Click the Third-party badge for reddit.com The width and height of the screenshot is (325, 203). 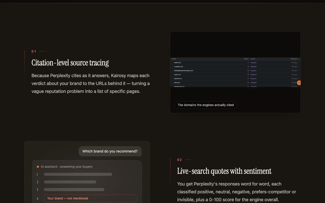tap(295, 62)
